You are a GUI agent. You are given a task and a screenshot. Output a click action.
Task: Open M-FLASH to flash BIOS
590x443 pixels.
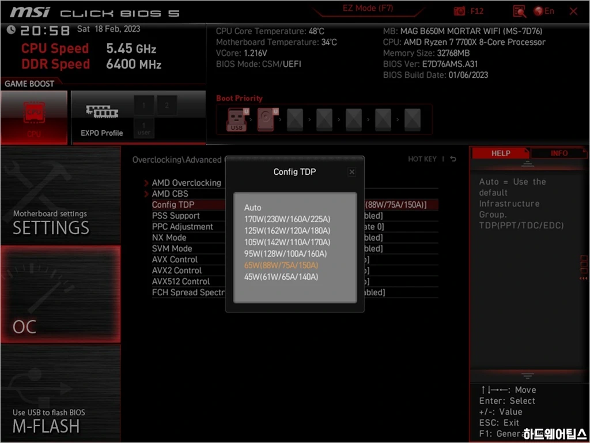click(60, 393)
